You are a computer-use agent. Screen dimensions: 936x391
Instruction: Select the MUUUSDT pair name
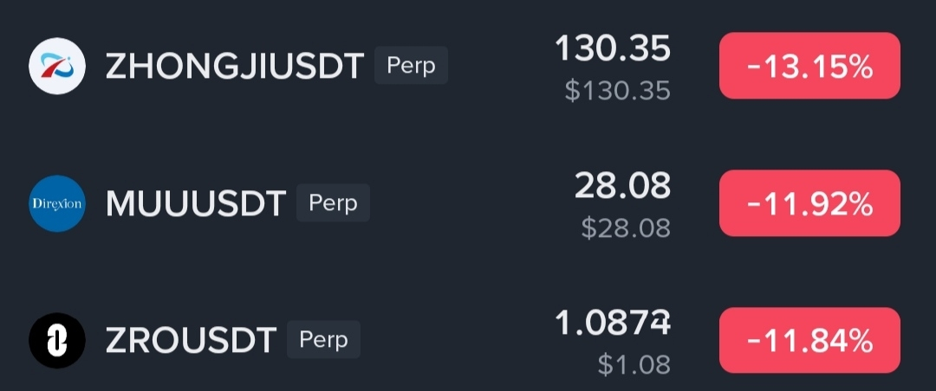point(196,203)
